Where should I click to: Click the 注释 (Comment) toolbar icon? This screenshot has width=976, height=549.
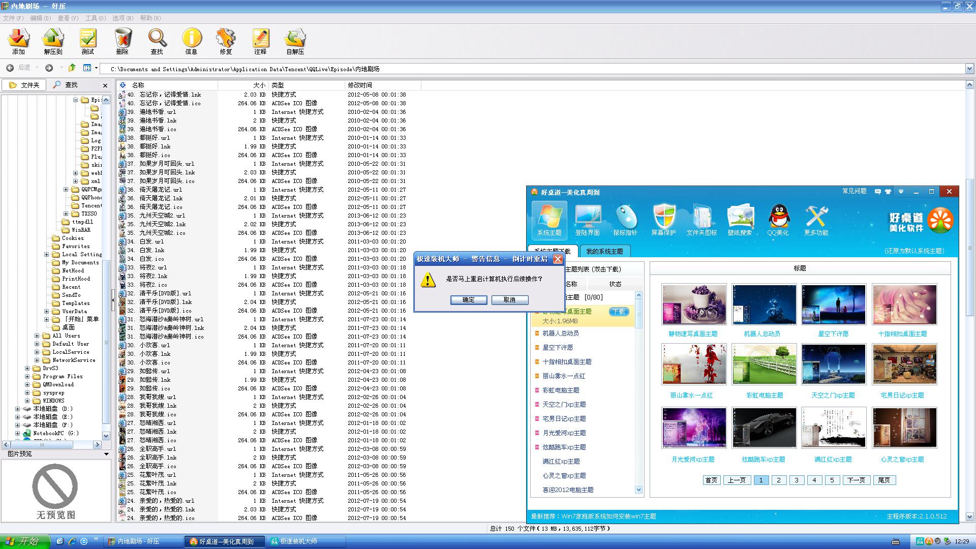tap(260, 41)
